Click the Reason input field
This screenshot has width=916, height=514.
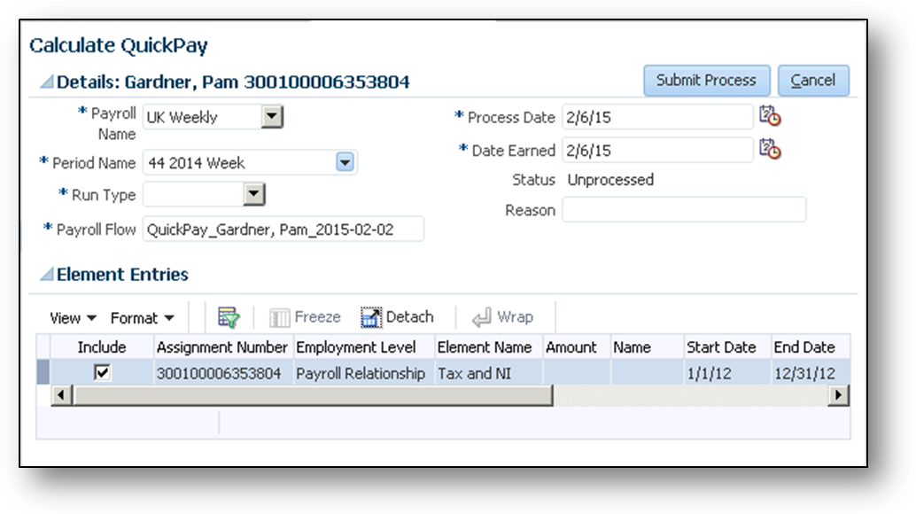(x=684, y=210)
